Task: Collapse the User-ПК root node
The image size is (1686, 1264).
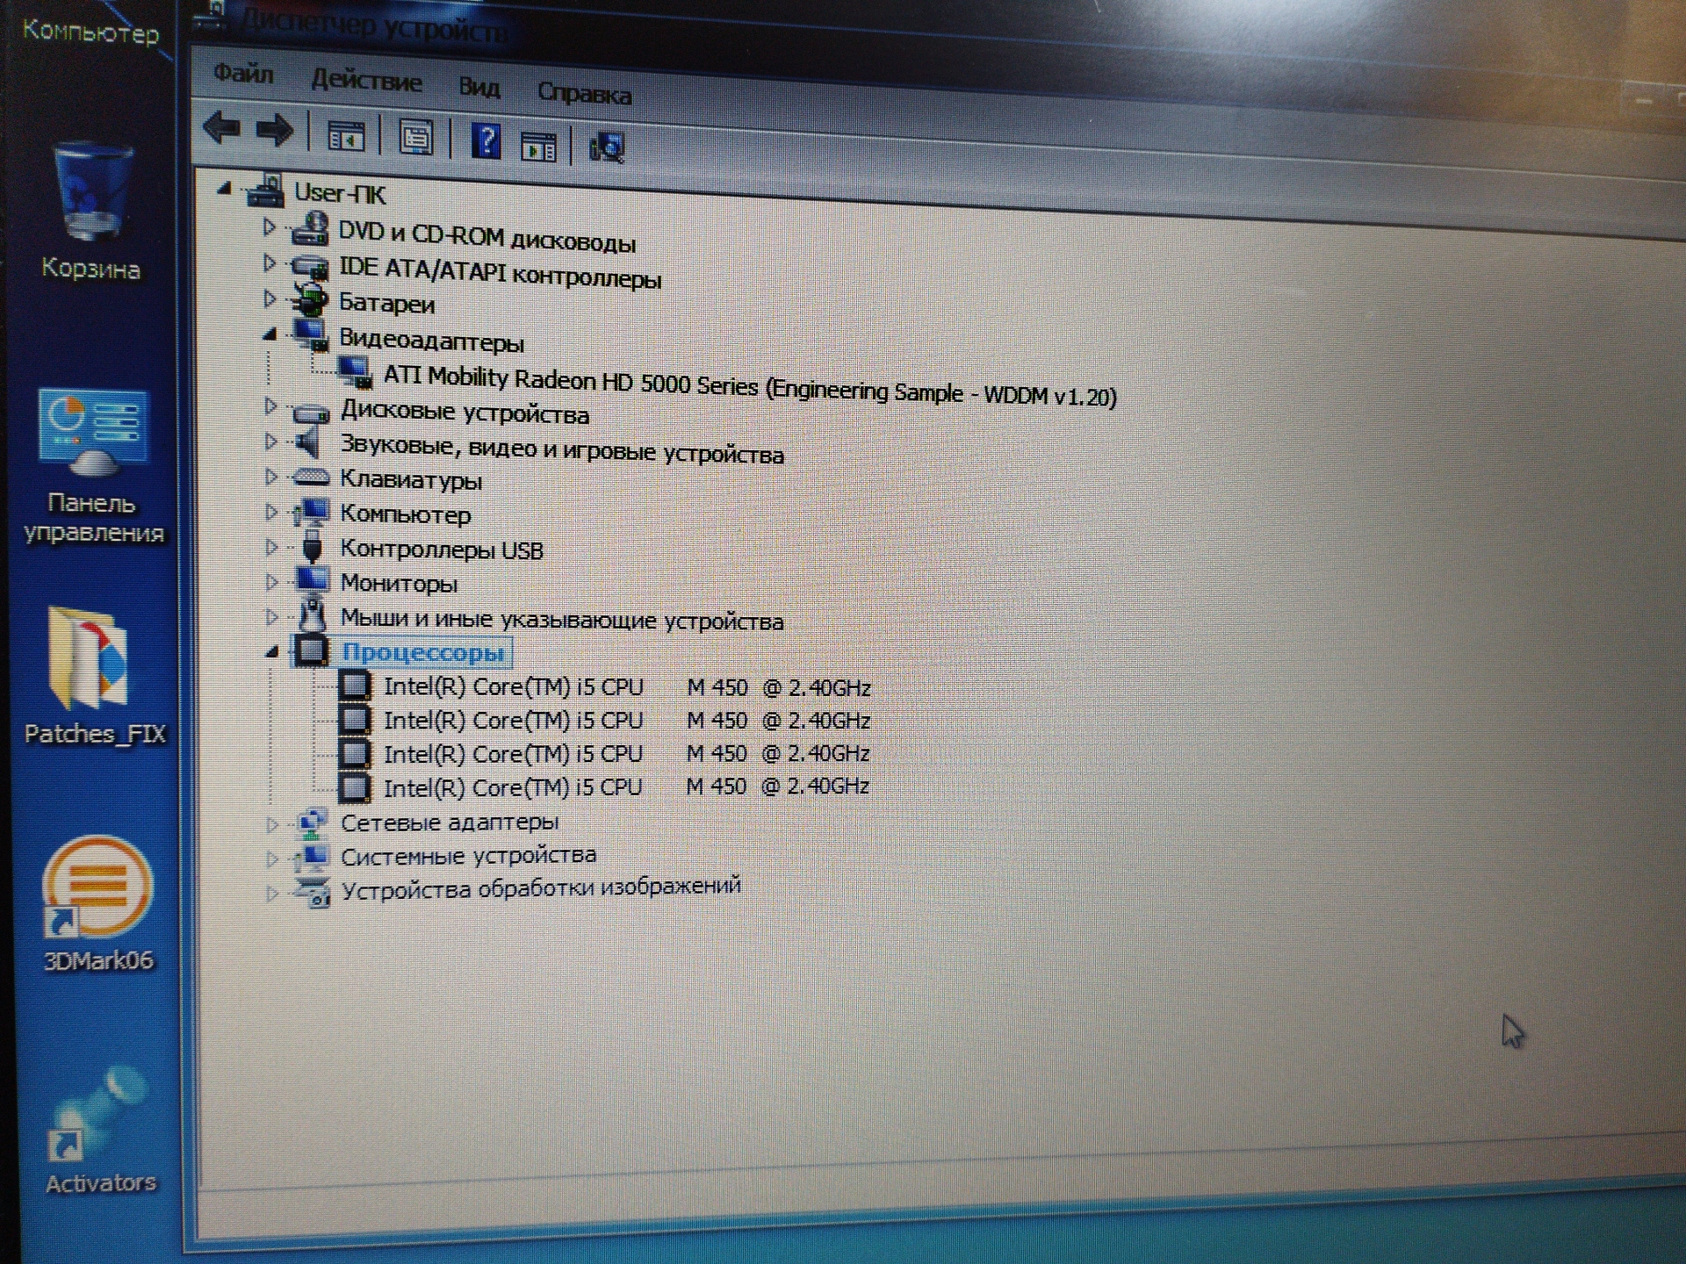Action: coord(225,188)
